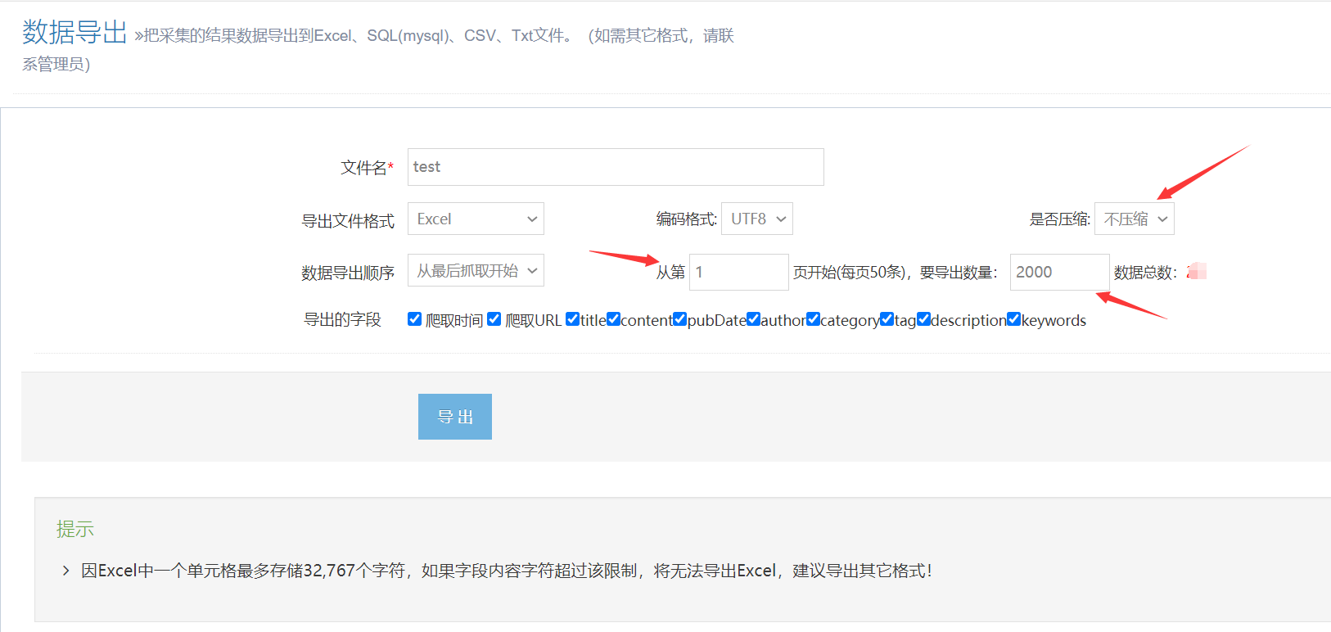The width and height of the screenshot is (1331, 632).
Task: Toggle the tag field checkbox
Action: coord(887,319)
